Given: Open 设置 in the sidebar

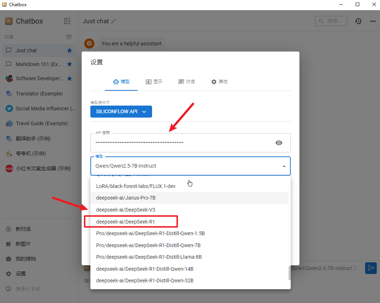Looking at the screenshot, I should pos(39,274).
